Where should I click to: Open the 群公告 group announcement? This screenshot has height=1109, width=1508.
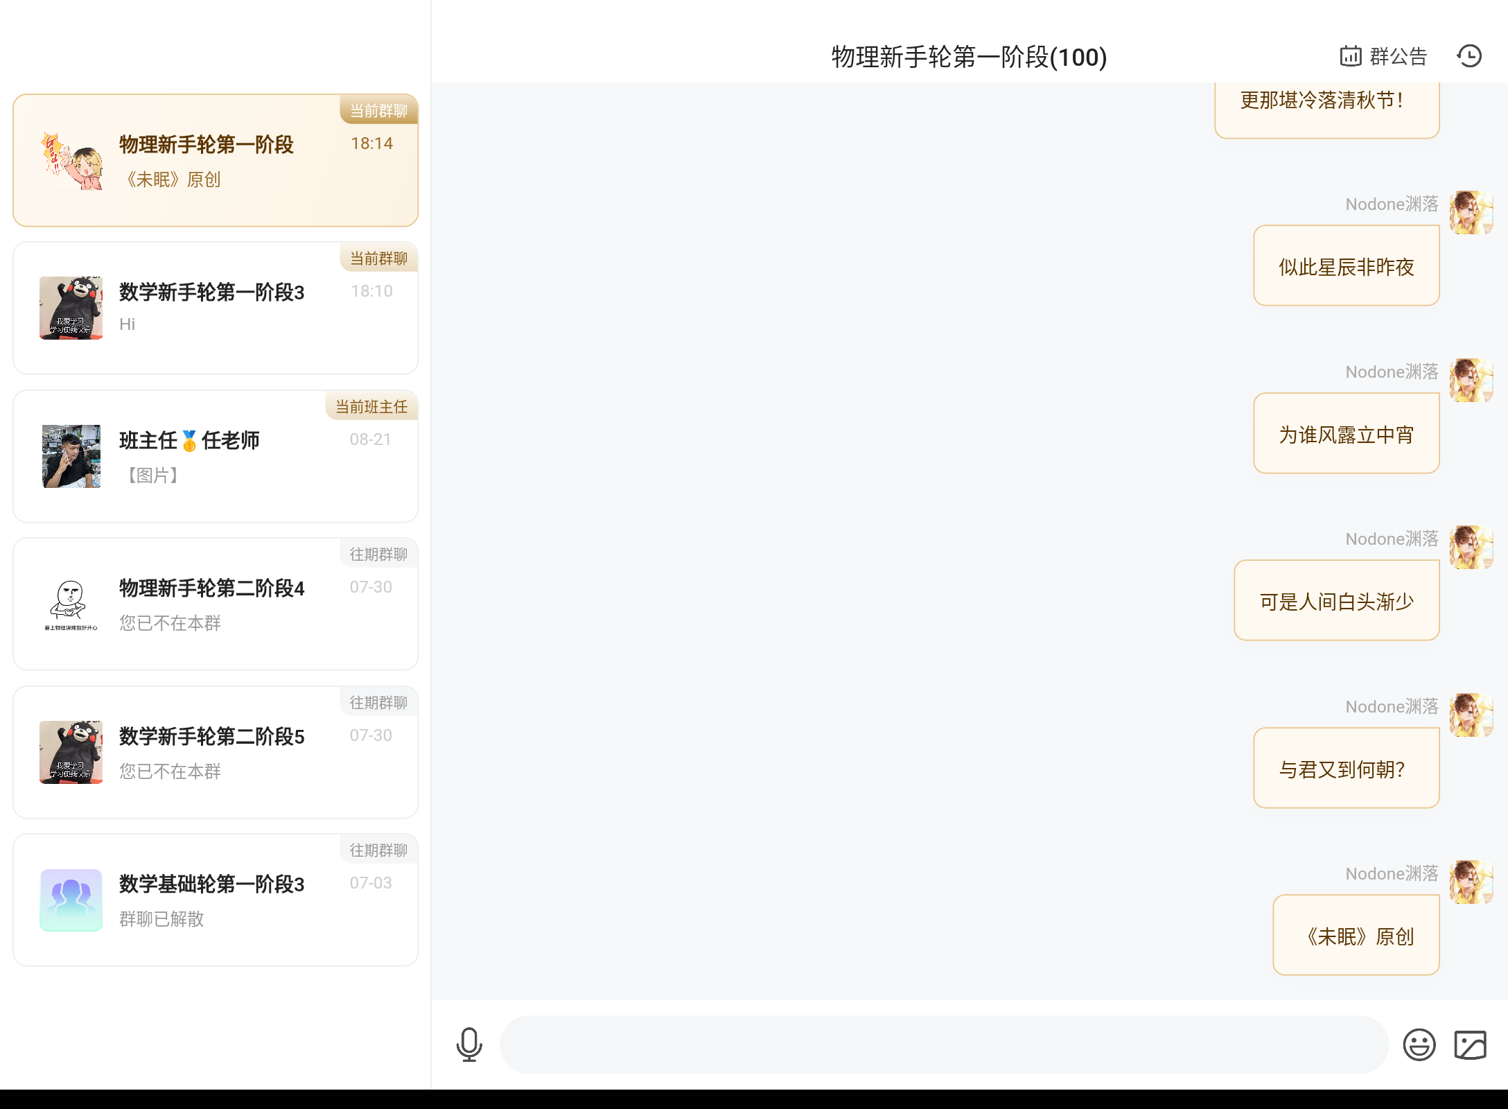(1383, 56)
